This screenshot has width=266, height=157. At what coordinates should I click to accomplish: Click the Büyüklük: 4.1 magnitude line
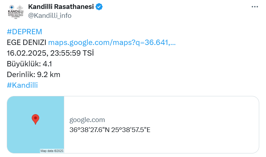click(x=29, y=64)
